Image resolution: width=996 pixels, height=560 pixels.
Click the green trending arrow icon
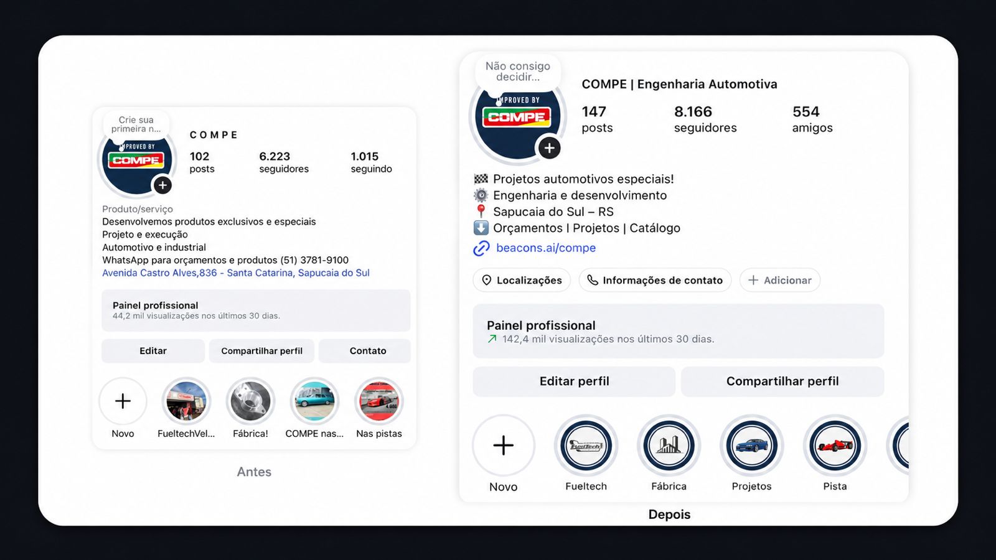pyautogui.click(x=492, y=339)
